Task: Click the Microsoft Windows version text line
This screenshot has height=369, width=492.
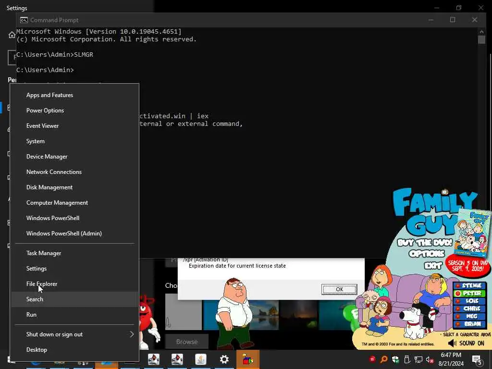Action: 99,31
